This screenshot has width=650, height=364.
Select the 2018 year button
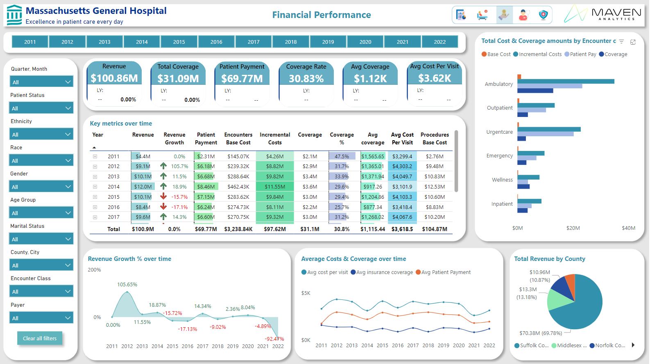coord(291,42)
